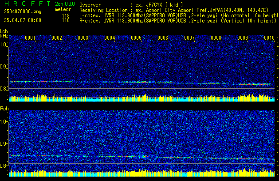This screenshot has height=181, width=279.
Task: Click time marker 0002
Action: 57,38
